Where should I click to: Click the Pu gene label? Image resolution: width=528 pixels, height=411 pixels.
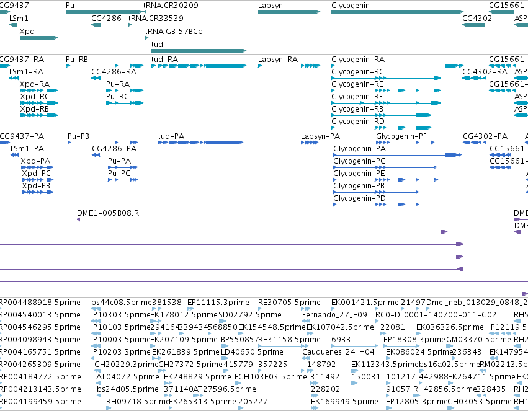tap(70, 6)
